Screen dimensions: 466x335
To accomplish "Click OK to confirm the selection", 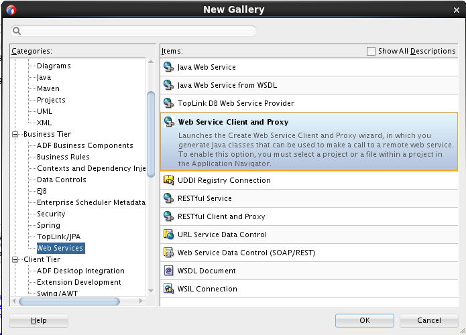I will tap(365, 320).
